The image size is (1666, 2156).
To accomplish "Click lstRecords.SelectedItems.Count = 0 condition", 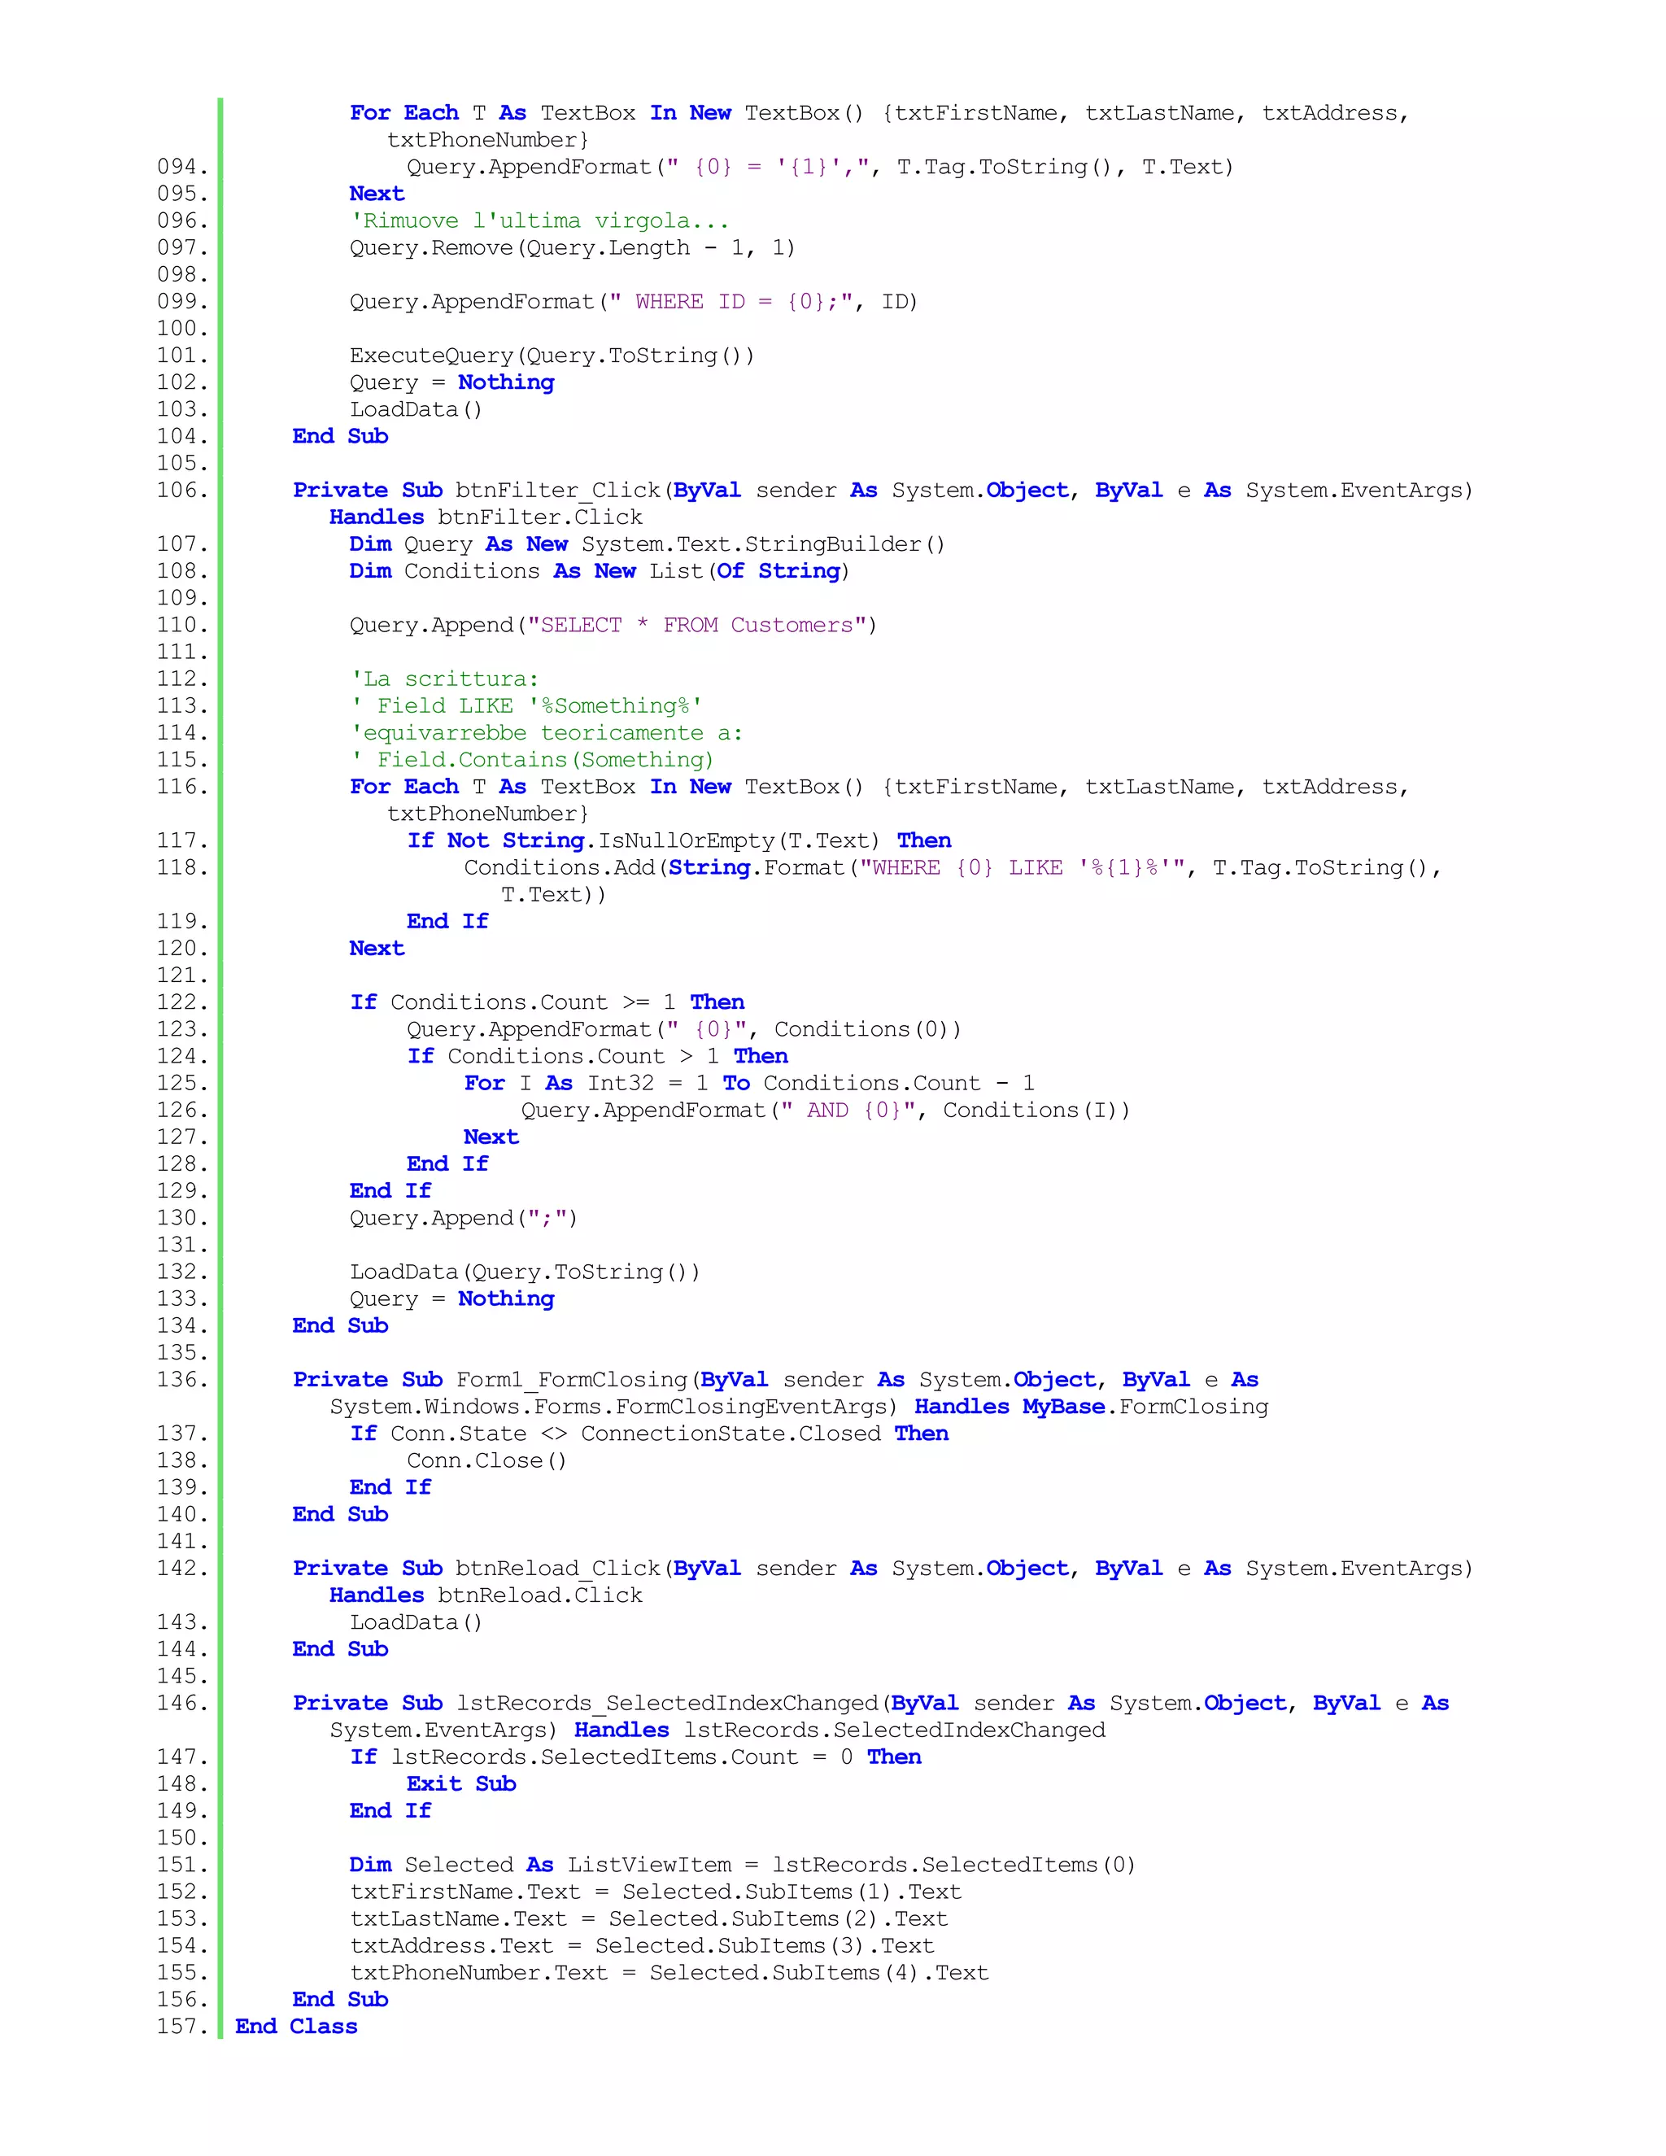I will tap(621, 1757).
